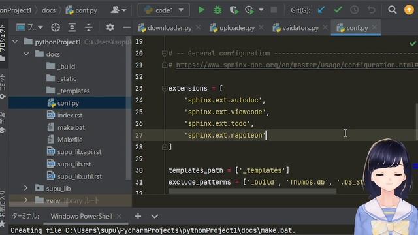Open the sphinx-doc configuration URL
The width and height of the screenshot is (418, 235).
click(297, 65)
